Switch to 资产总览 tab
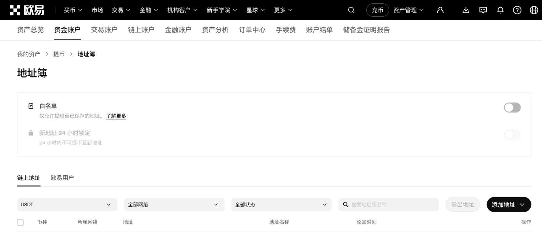 point(30,30)
